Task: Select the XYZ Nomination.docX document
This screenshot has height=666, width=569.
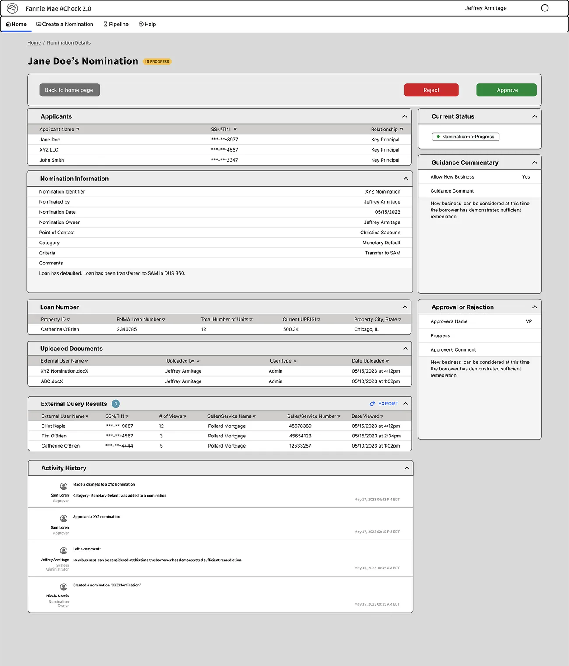Action: point(64,371)
